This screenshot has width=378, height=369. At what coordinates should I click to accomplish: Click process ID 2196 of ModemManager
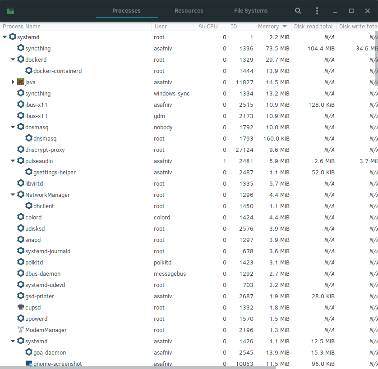(246, 330)
